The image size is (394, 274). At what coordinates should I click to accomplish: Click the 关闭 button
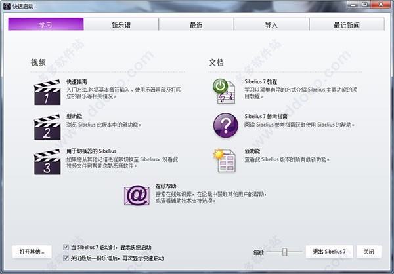[369, 252]
